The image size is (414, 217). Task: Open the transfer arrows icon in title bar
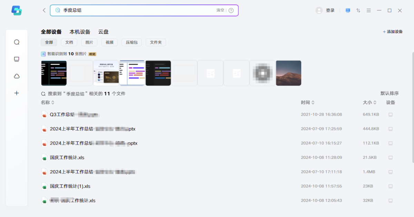click(x=358, y=10)
